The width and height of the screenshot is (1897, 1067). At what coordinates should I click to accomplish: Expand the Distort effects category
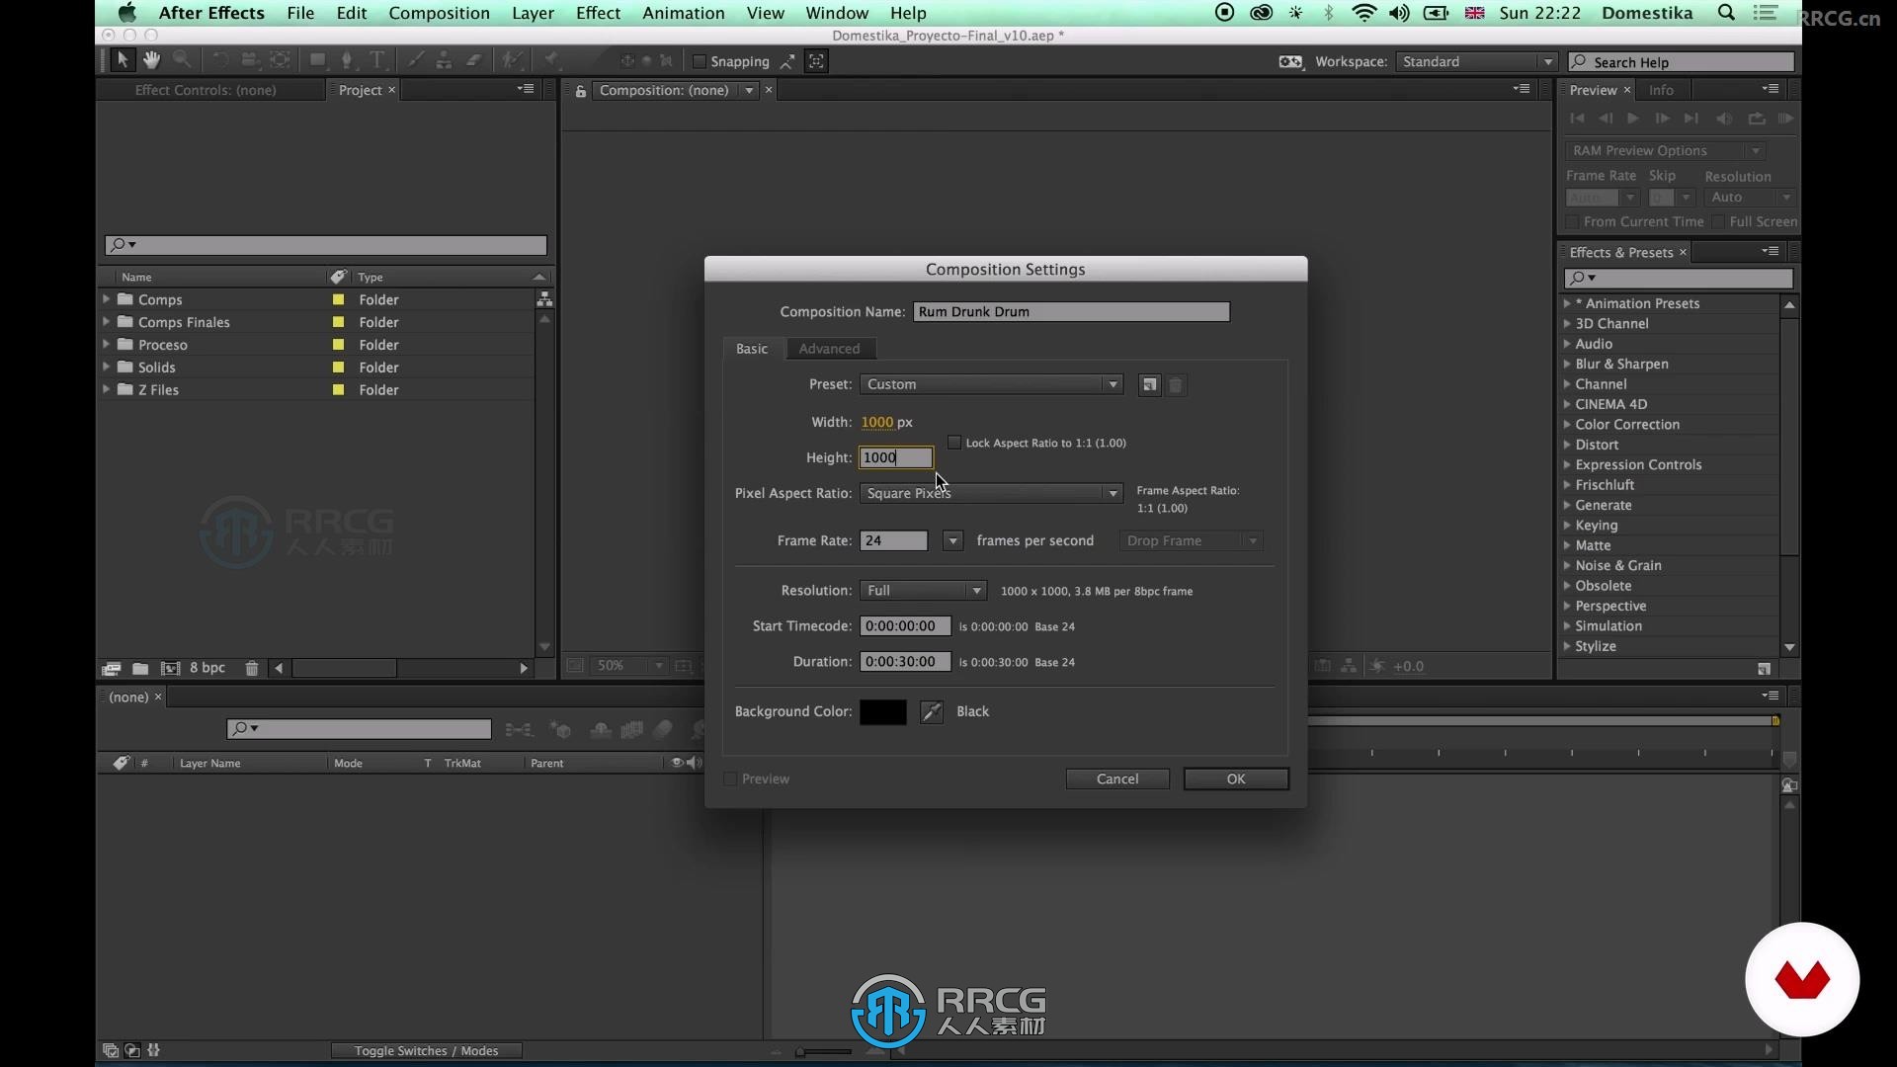1567,445
